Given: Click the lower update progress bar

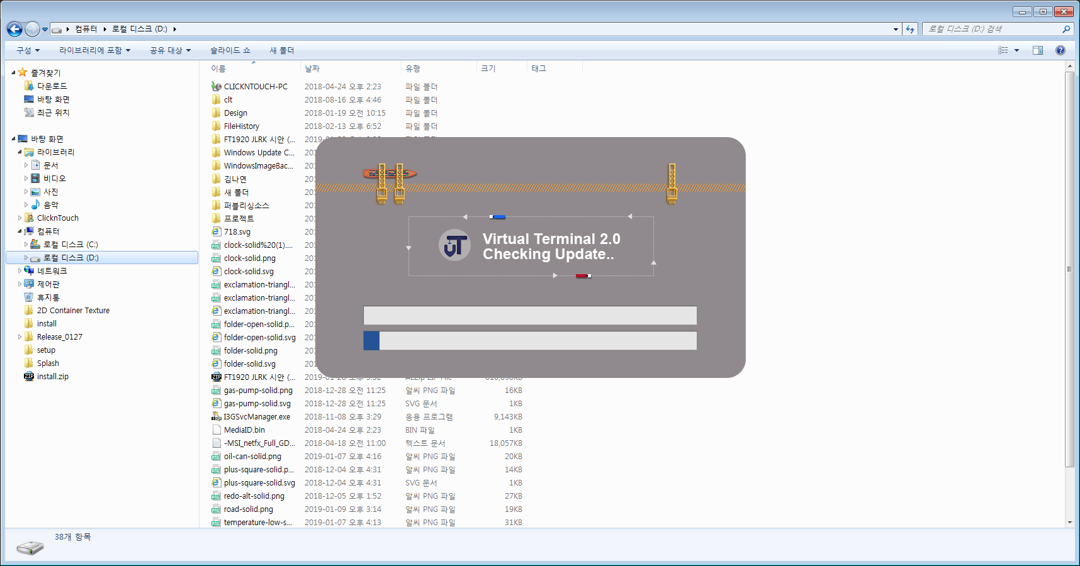Looking at the screenshot, I should pos(530,341).
